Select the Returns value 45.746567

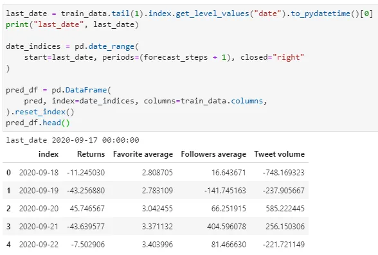point(87,208)
